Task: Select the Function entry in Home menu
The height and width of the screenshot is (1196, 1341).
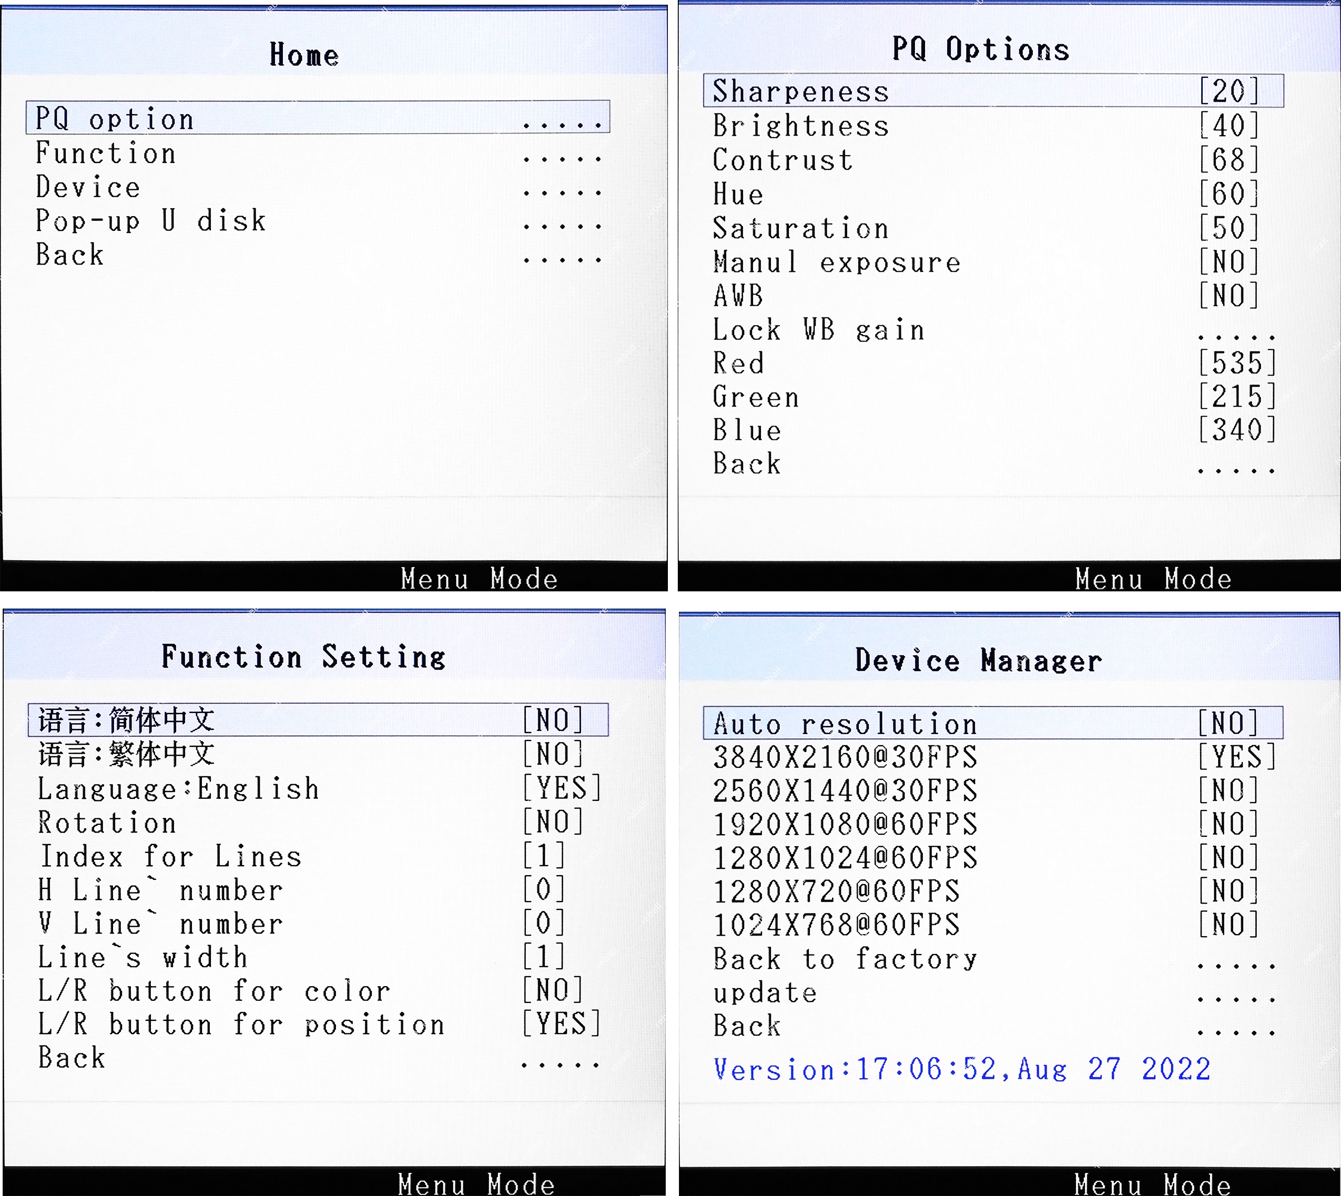Action: point(106,153)
